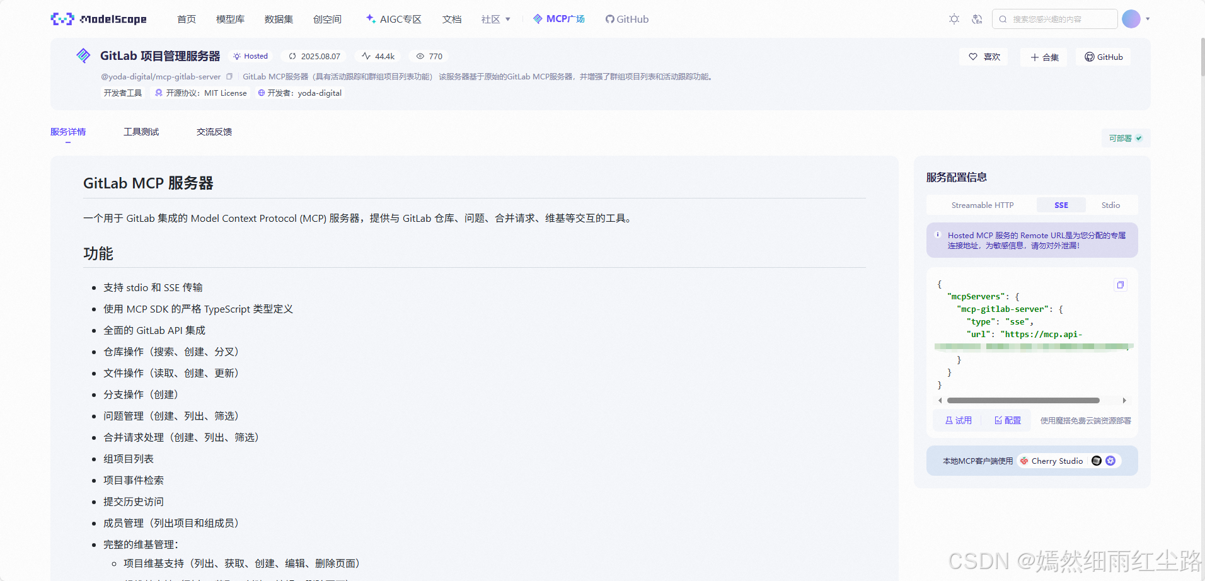Open MCP广场 in the top navigation

(559, 19)
